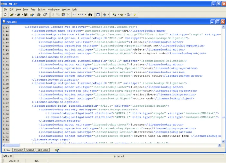Switch to the Preview tab
The width and height of the screenshot is (226, 163).
(18, 150)
